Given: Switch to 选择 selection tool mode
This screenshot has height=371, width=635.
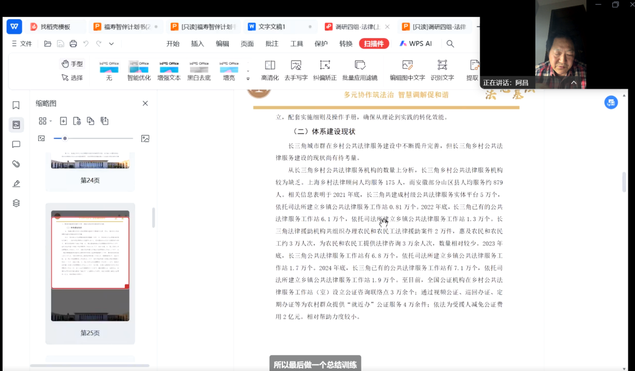Looking at the screenshot, I should pos(72,78).
